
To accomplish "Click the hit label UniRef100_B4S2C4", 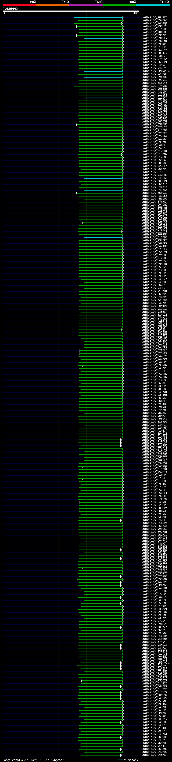I will (x=154, y=178).
